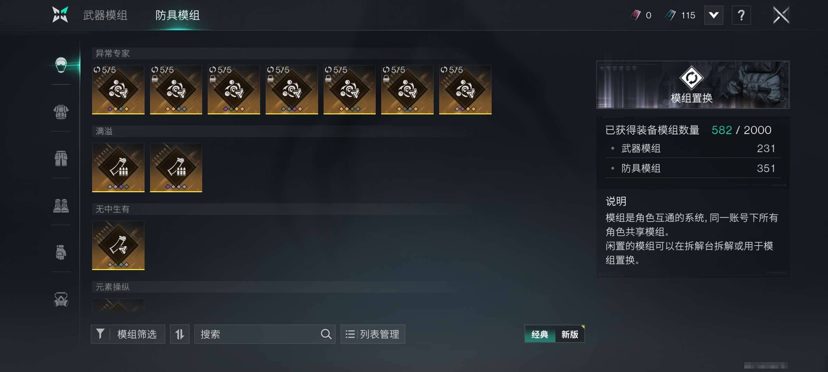Select the boots slot icon
828x372 pixels.
(61, 206)
